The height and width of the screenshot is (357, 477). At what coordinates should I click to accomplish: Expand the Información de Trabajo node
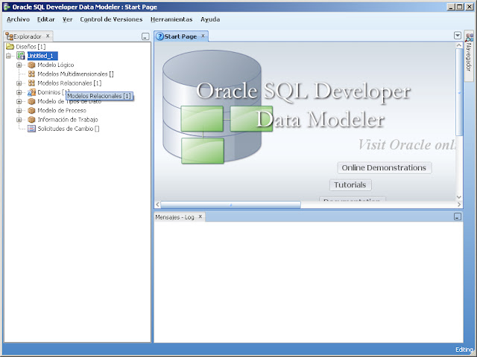(19, 120)
